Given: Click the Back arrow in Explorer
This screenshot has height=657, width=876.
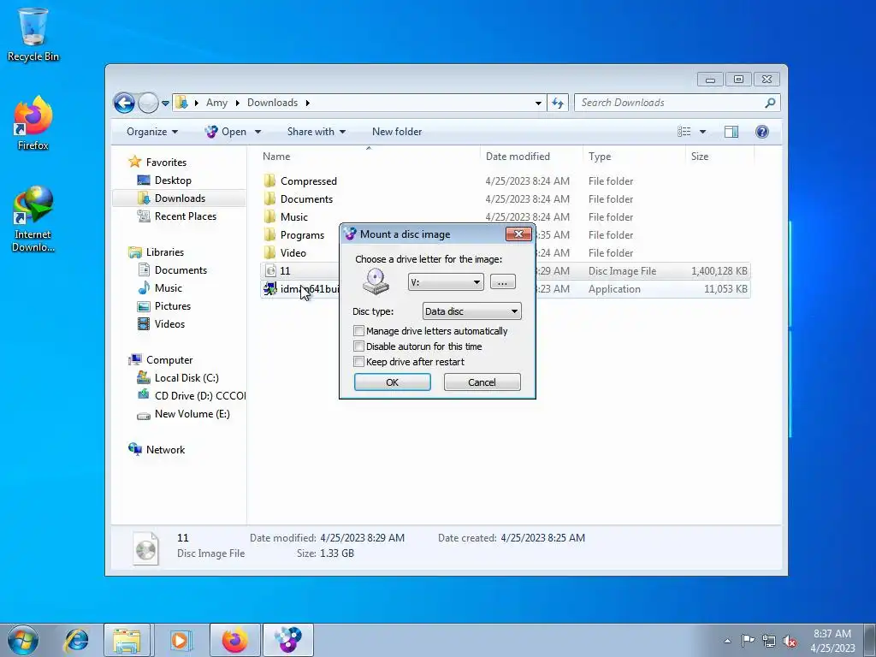Looking at the screenshot, I should click(124, 103).
